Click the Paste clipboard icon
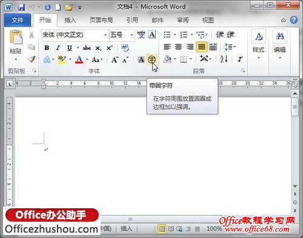 point(16,37)
